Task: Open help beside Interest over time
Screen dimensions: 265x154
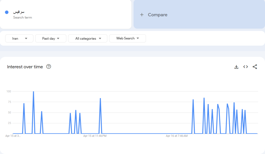Action: pos(49,66)
